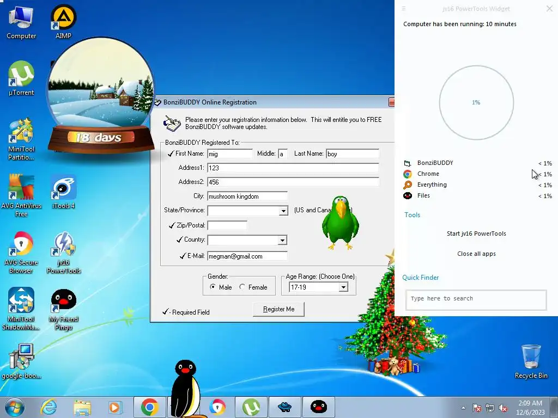Select AVG AntiVirus Free desktop icon
This screenshot has width=558, height=418.
21,195
